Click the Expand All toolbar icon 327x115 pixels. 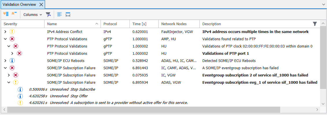tap(6, 14)
